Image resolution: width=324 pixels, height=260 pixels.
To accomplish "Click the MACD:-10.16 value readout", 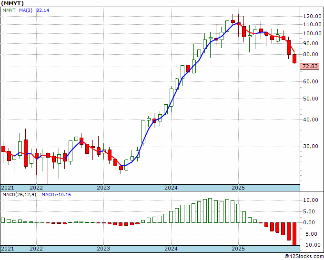I will point(56,194).
